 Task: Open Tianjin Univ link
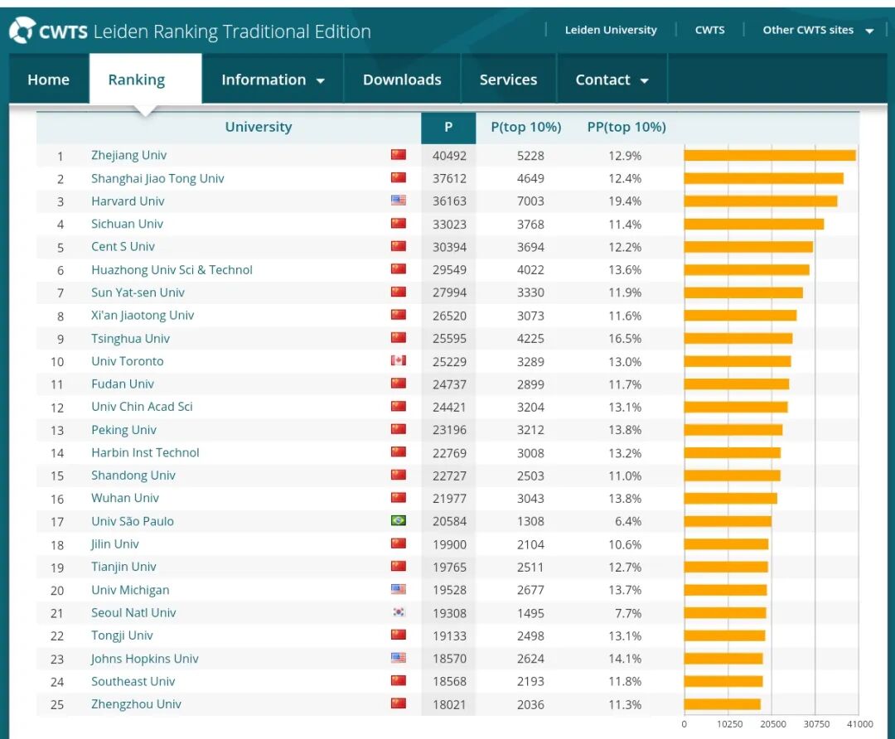(x=123, y=567)
